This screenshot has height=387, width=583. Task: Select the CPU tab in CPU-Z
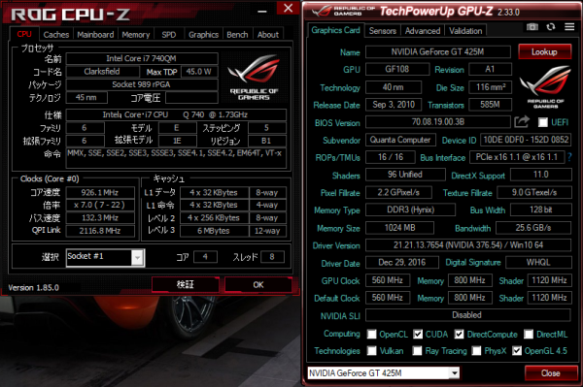24,34
